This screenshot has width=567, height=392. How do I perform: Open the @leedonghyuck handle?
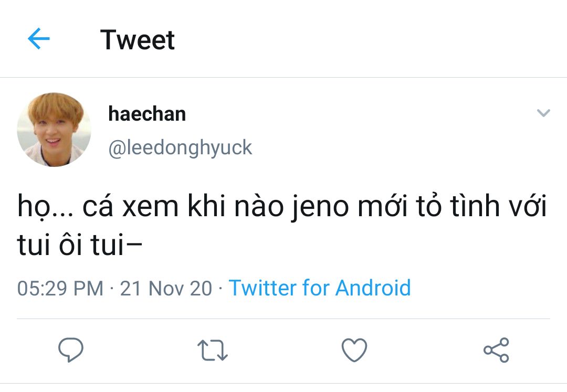[x=180, y=148]
